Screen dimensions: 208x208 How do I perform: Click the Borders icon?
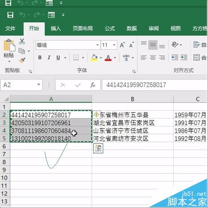(76, 57)
